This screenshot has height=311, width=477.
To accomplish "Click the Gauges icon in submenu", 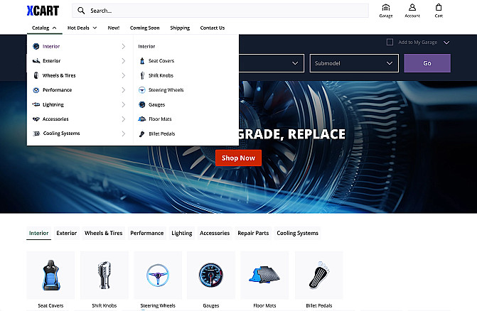I will pos(142,104).
